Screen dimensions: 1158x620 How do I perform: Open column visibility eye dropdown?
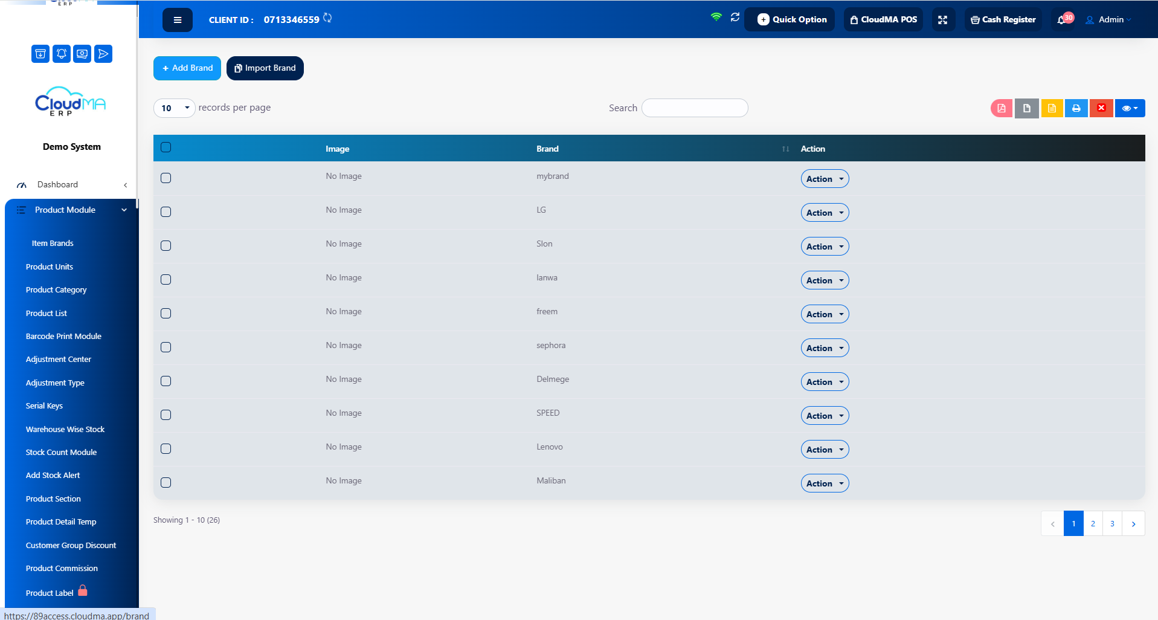click(x=1130, y=108)
